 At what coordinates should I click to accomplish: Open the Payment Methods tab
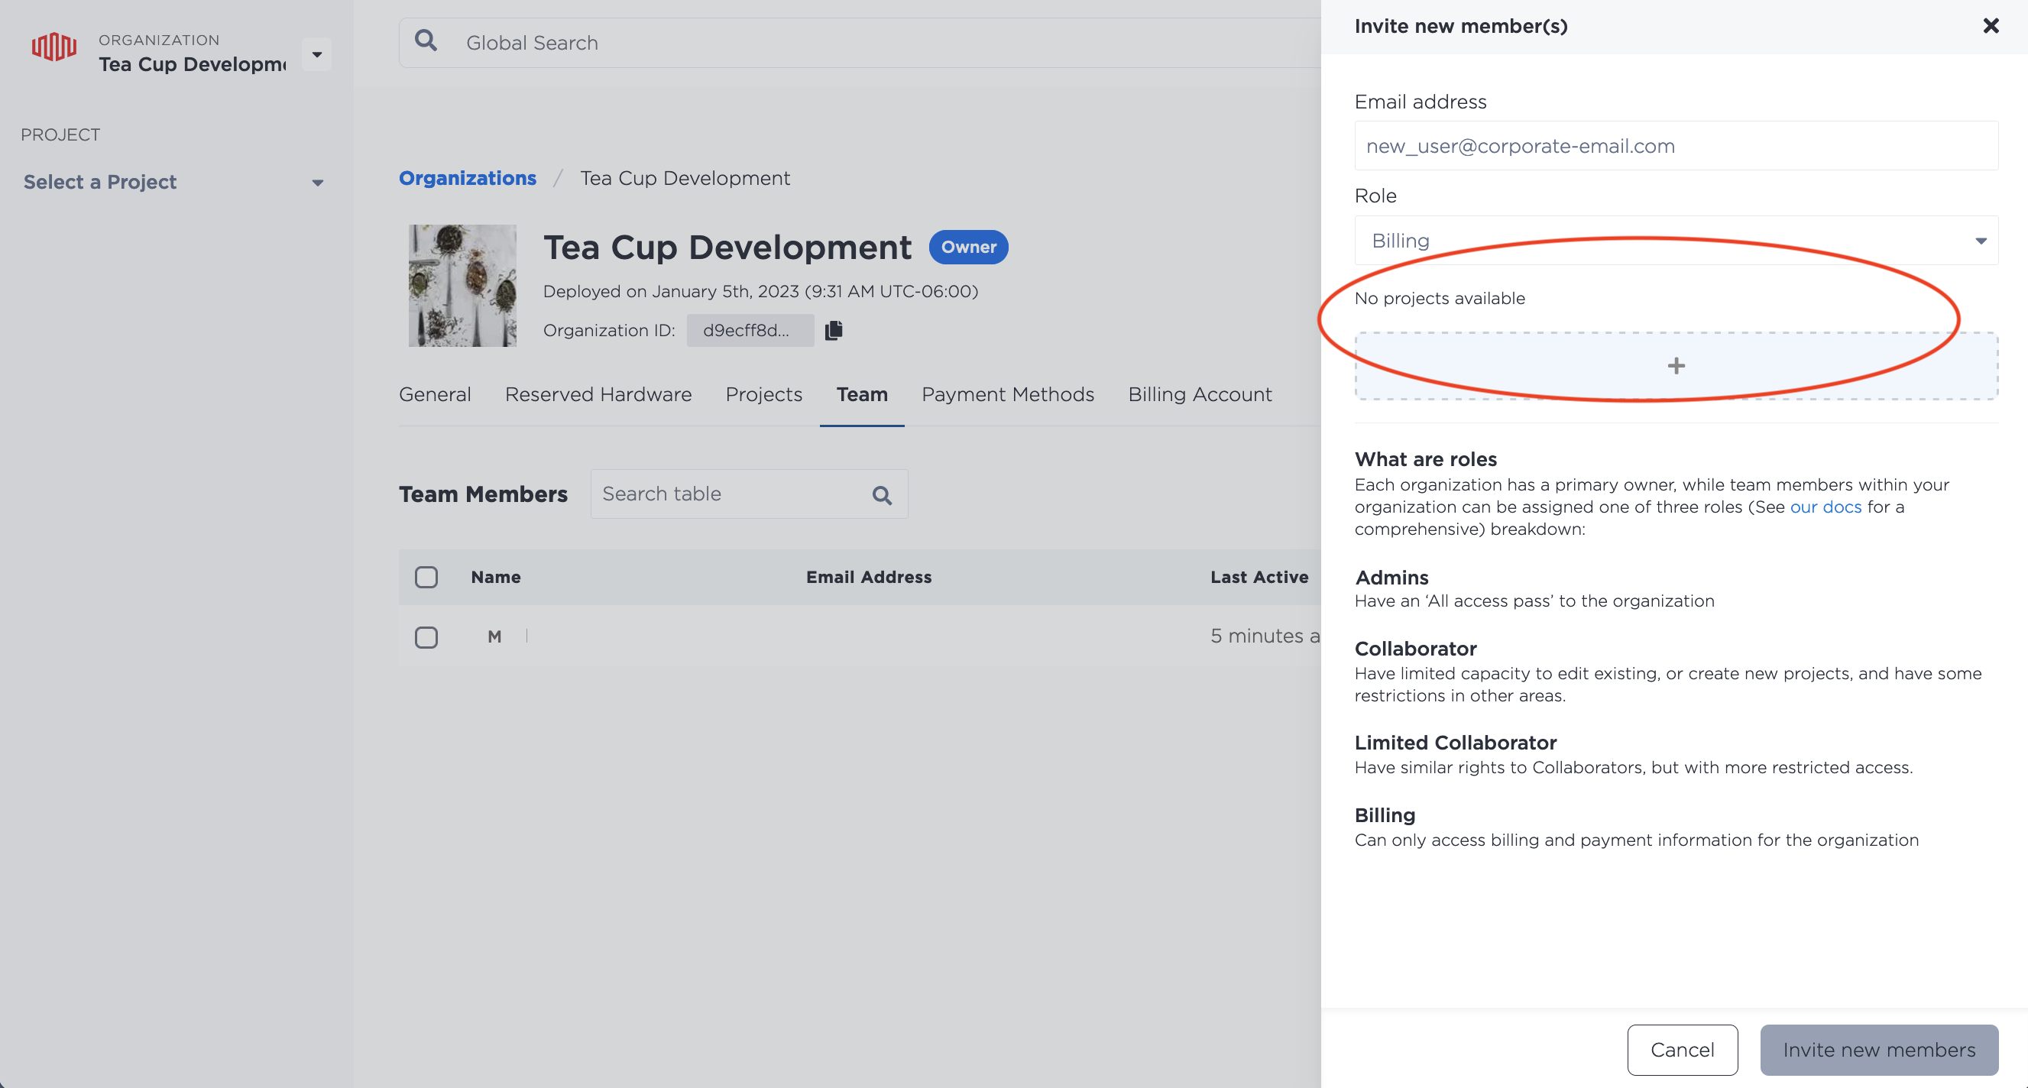pyautogui.click(x=1008, y=394)
